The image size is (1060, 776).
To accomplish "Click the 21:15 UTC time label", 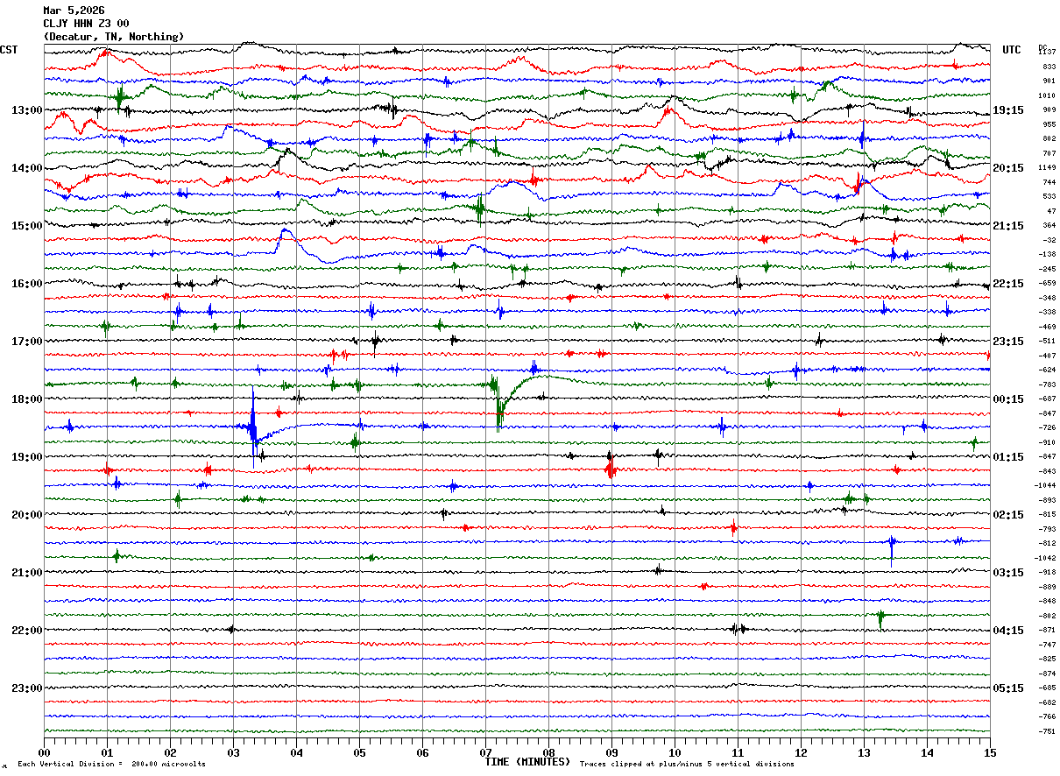I will [1008, 226].
